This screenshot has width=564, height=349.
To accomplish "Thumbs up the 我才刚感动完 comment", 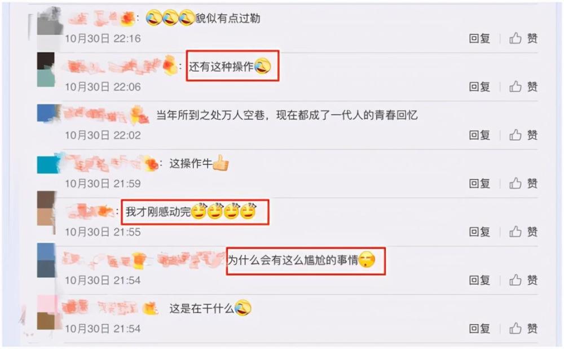I will [523, 232].
